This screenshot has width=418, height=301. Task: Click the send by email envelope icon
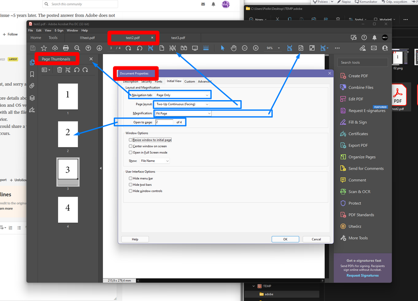(x=374, y=48)
